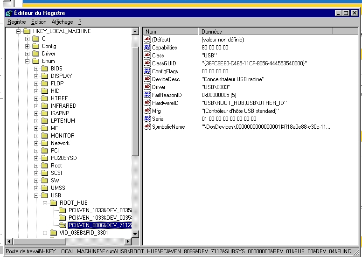Click the DISPLAY folder icon
This screenshot has width=362, height=257.
45,76
